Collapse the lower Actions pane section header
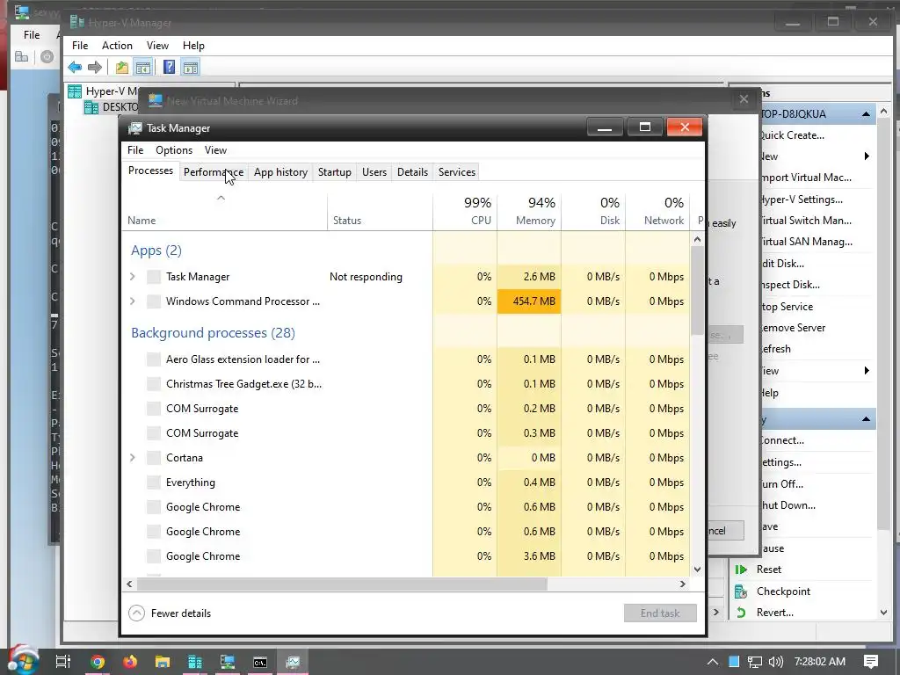This screenshot has height=675, width=900. (x=866, y=419)
